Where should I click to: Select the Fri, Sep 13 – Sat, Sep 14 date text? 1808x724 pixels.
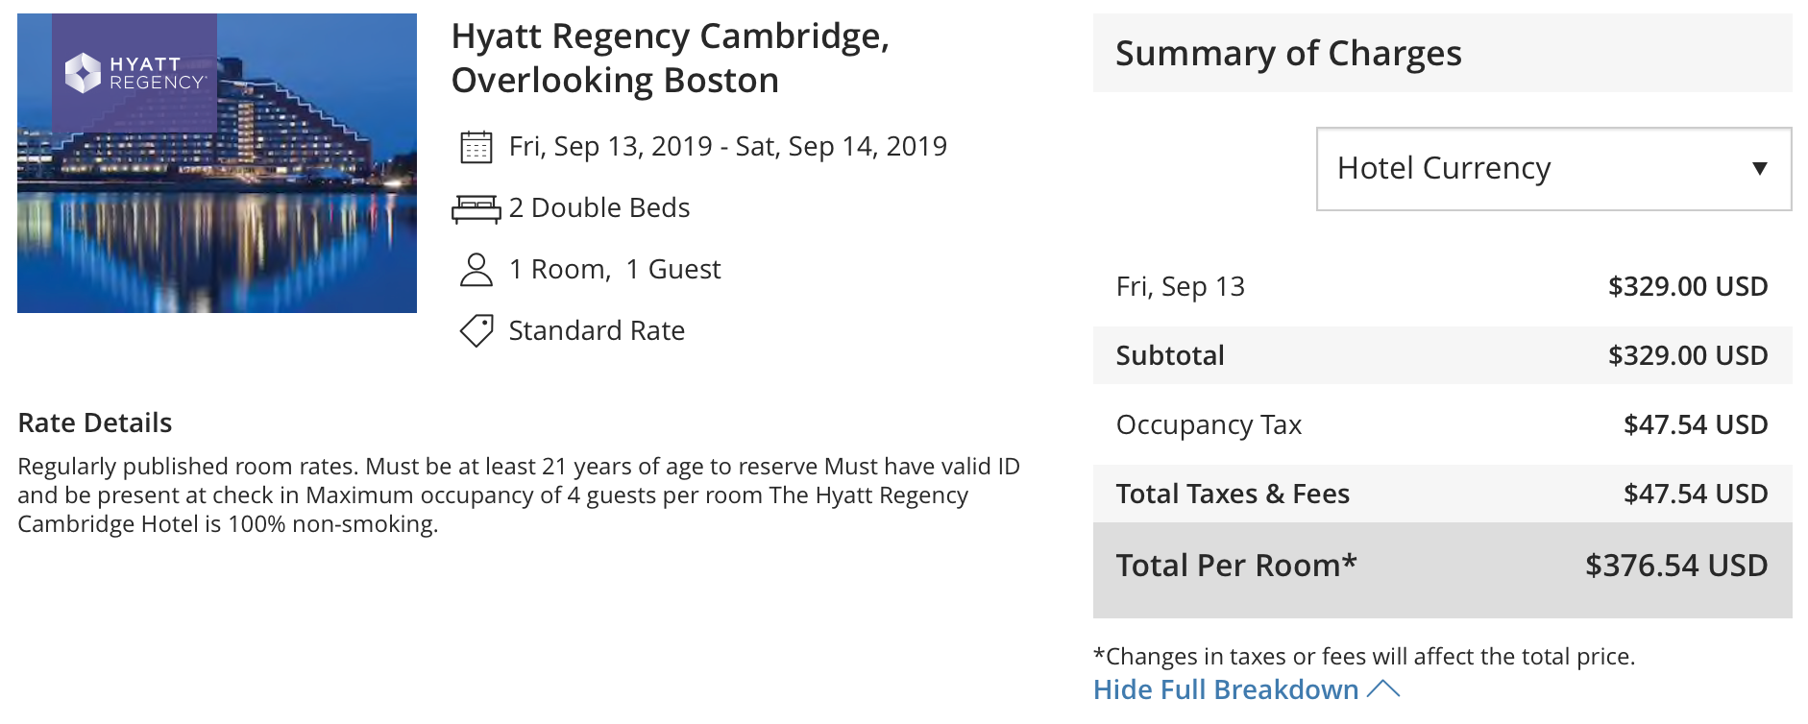[x=728, y=146]
